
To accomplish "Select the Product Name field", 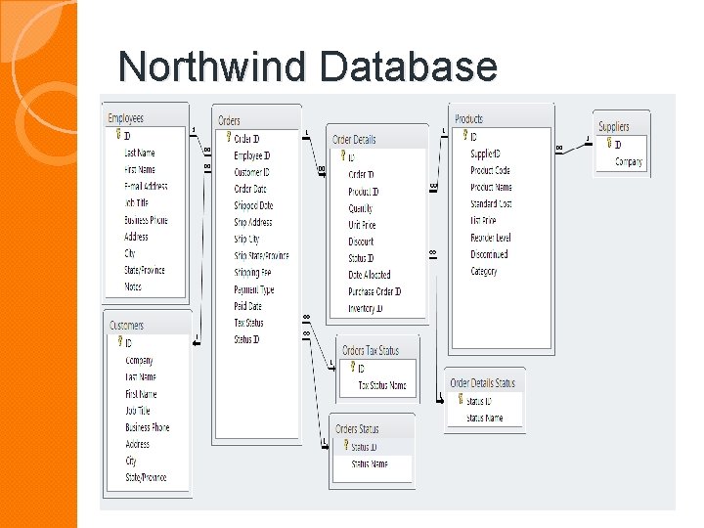I will click(491, 187).
